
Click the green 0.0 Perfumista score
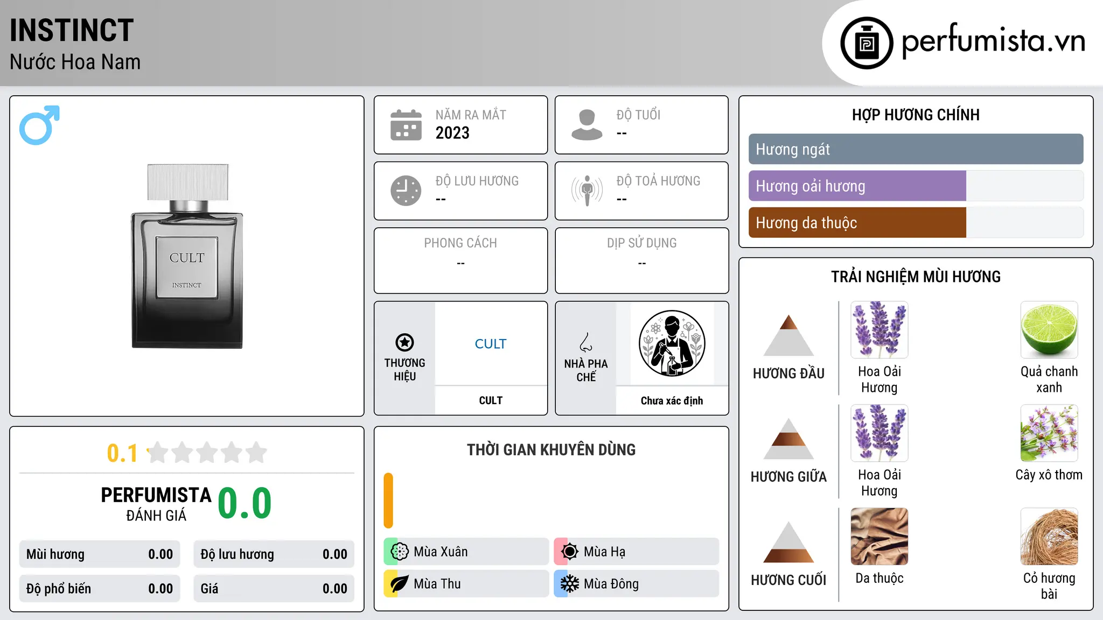[x=245, y=503]
